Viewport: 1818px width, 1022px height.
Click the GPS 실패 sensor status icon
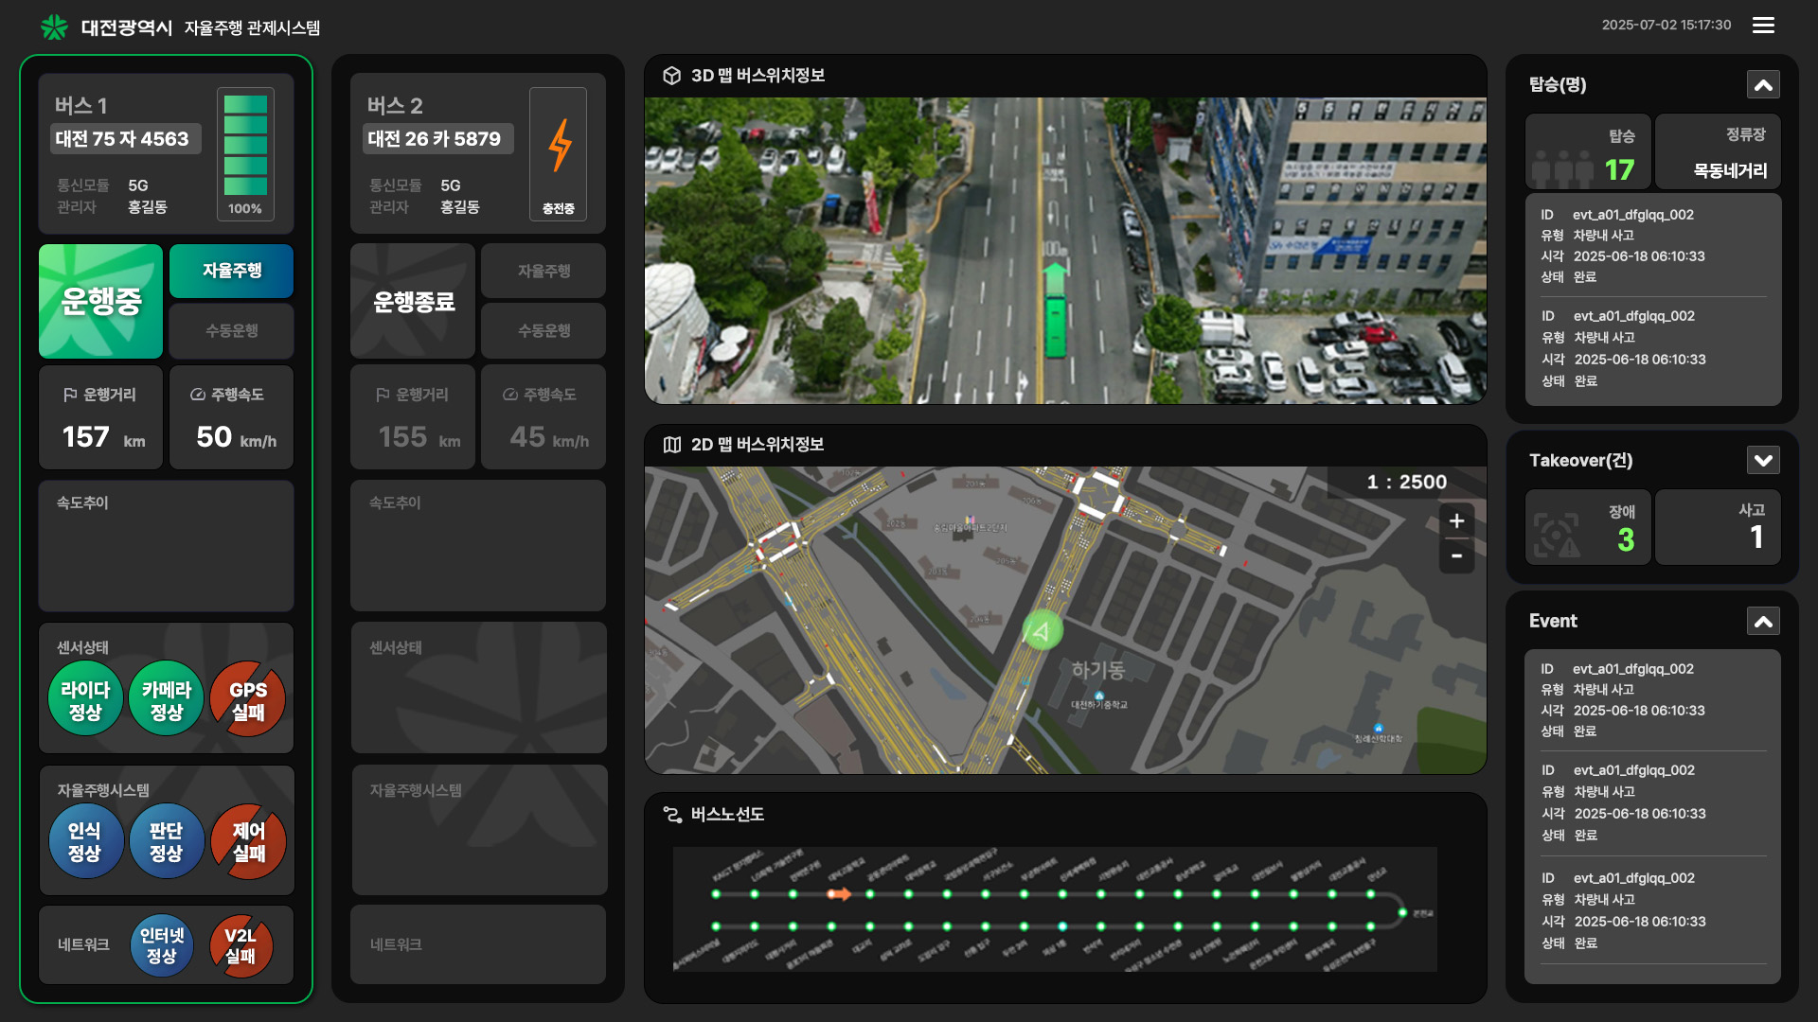coord(248,700)
